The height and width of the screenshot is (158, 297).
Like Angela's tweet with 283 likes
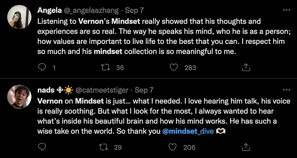(174, 67)
